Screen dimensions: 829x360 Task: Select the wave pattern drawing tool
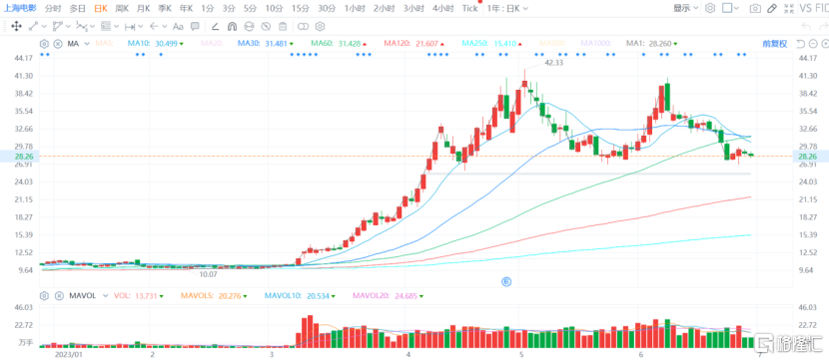pyautogui.click(x=81, y=26)
